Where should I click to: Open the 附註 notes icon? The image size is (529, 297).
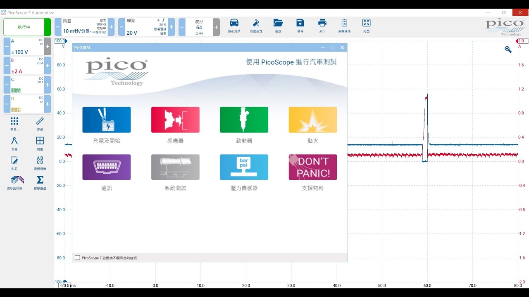coord(14,163)
